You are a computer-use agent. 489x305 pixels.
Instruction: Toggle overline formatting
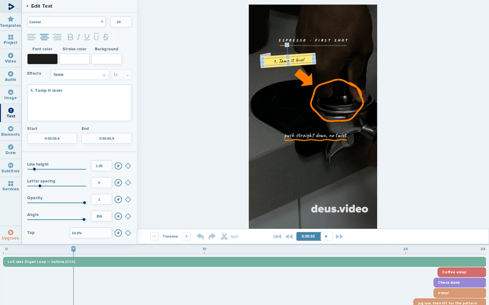point(96,37)
